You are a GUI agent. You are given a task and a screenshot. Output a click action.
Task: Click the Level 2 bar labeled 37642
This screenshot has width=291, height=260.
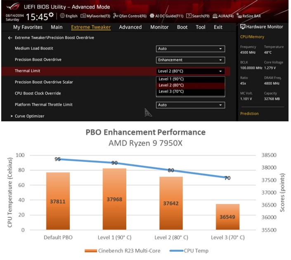pos(171,203)
